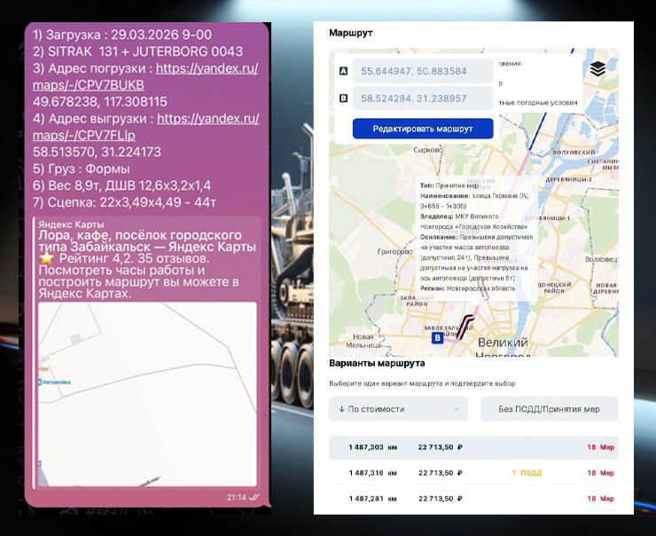This screenshot has height=536, width=656.
Task: Click Загрузка : 29.03.2026 9-00 line
Action: pyautogui.click(x=122, y=35)
